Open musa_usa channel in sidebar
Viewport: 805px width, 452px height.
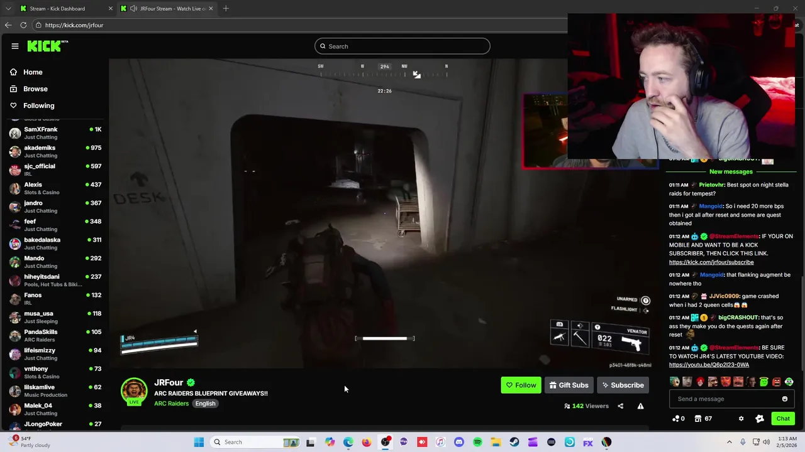55,317
